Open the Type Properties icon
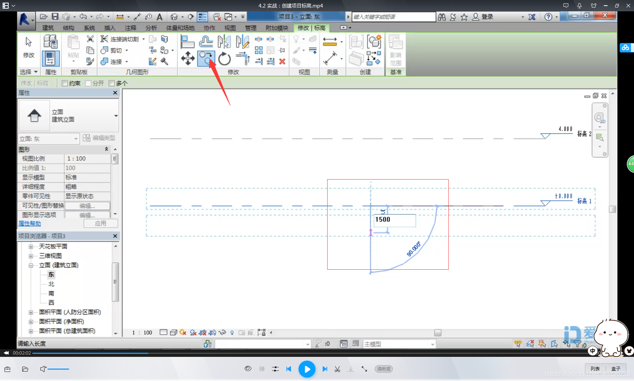Viewport: 634px width, 381px height. (x=50, y=41)
